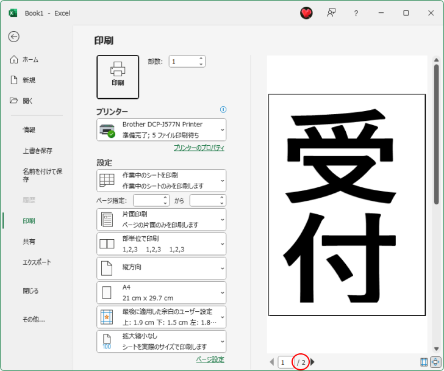Click the heart account icon
444x371 pixels.
click(306, 13)
